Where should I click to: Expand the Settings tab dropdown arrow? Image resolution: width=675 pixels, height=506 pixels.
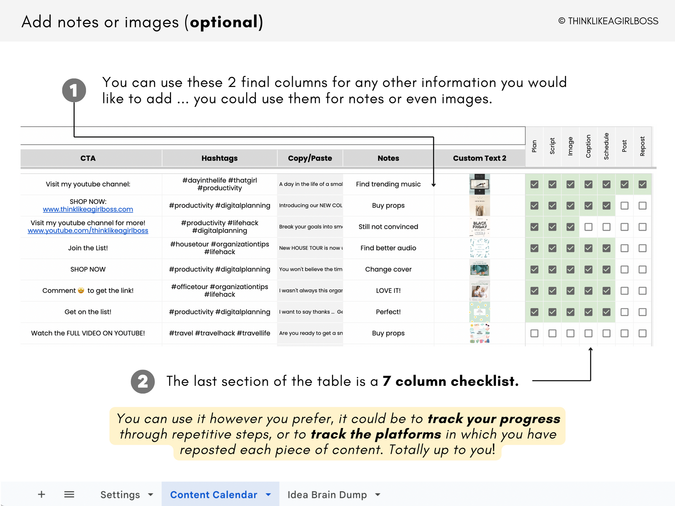(x=151, y=495)
